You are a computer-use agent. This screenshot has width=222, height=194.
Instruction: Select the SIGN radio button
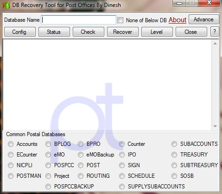coord(122,165)
